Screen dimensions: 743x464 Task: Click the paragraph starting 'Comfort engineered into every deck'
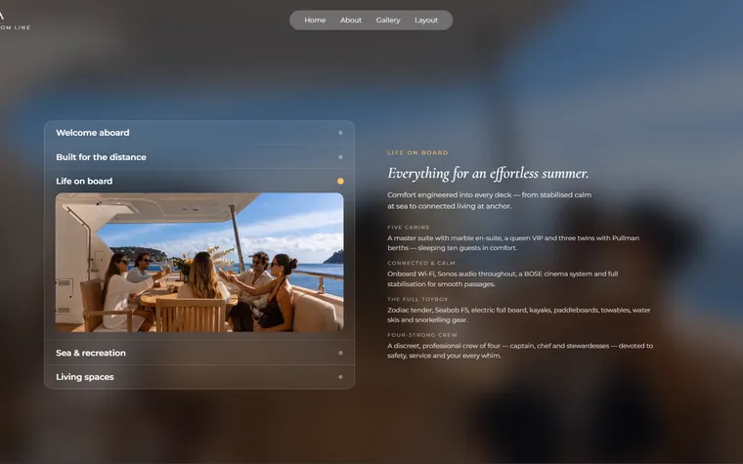click(489, 201)
